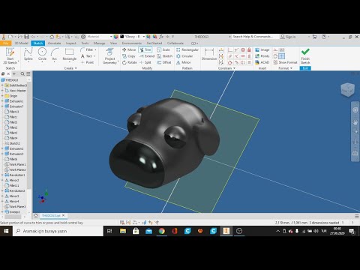Screen dimensions: 360x270
Task: Switch to the Annotate tab
Action: [54, 43]
